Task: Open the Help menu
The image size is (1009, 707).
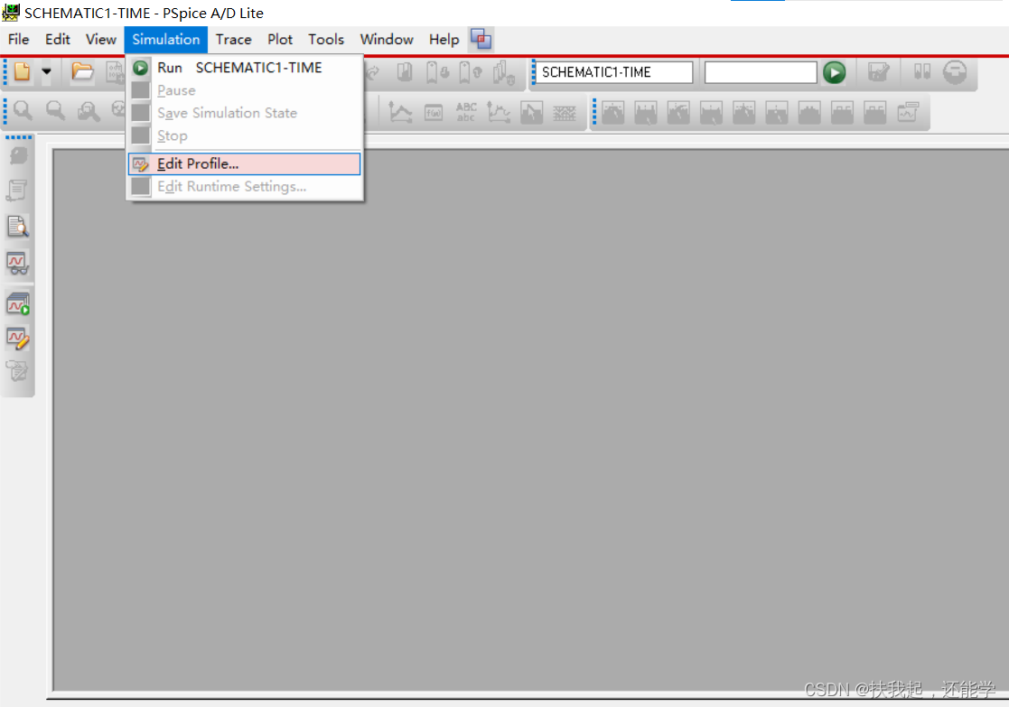Action: [444, 39]
